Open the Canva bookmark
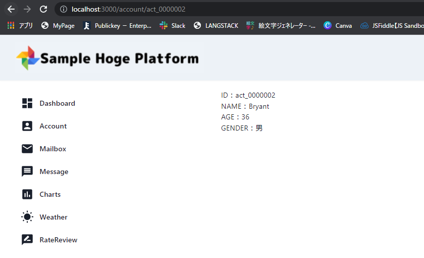Viewport: 424px width, 258px height. [x=338, y=25]
